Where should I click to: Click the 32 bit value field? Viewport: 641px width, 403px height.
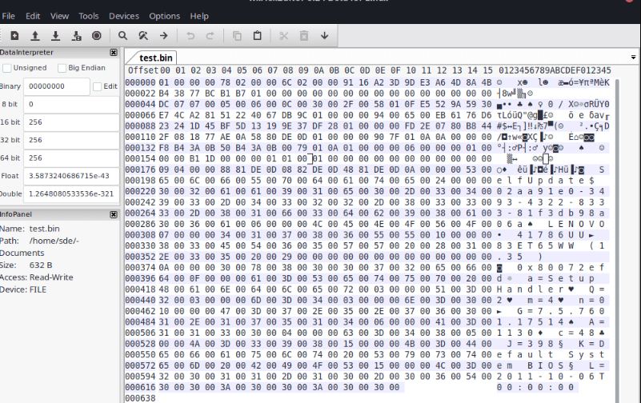[x=71, y=140]
